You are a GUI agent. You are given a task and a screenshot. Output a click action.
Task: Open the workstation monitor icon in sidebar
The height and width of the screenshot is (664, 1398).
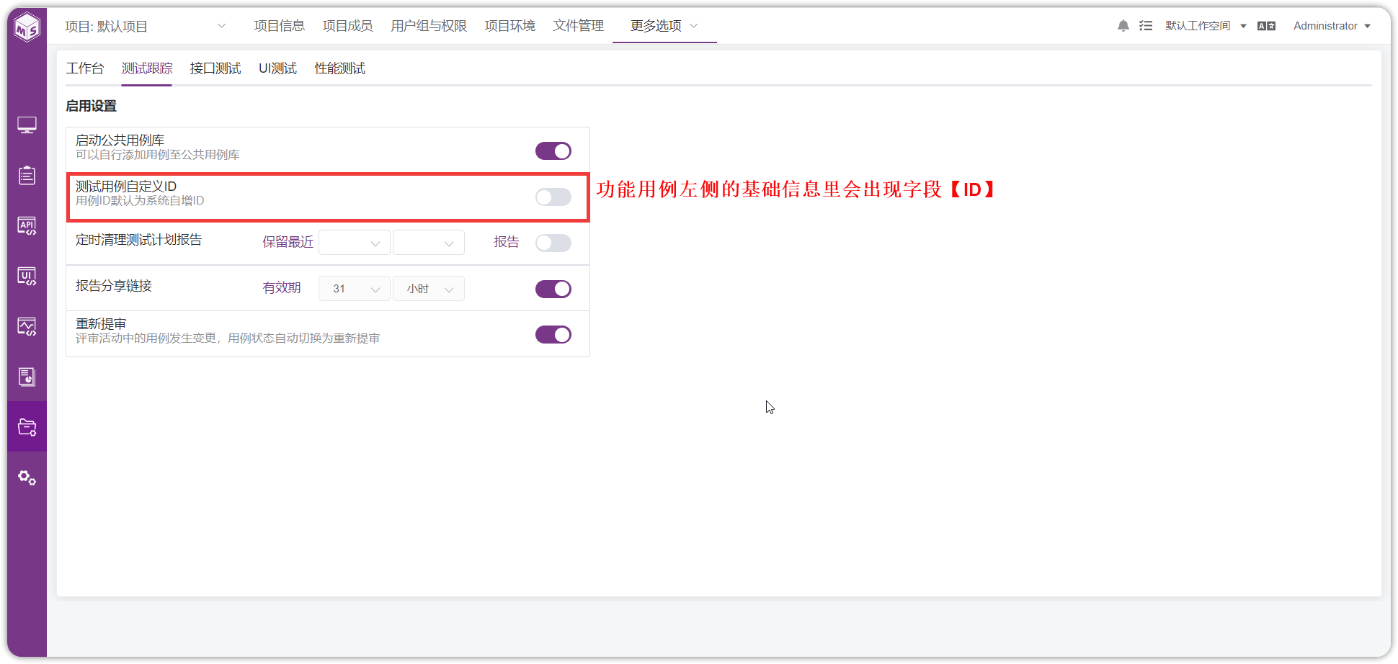click(27, 125)
